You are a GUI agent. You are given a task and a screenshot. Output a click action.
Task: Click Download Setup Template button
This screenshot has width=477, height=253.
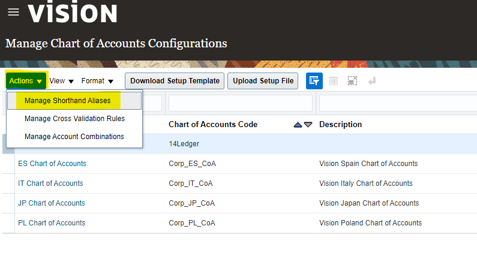point(175,81)
